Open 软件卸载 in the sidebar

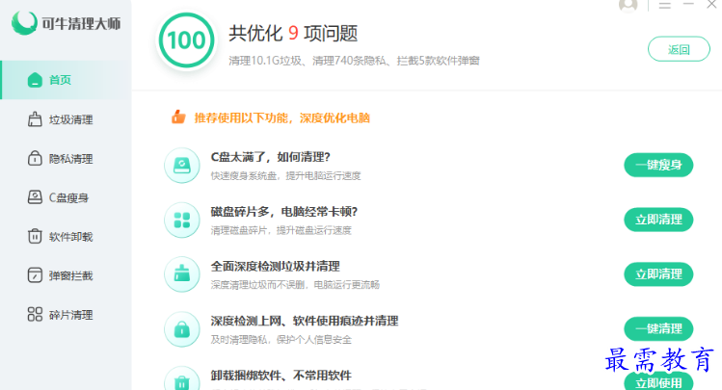[66, 237]
